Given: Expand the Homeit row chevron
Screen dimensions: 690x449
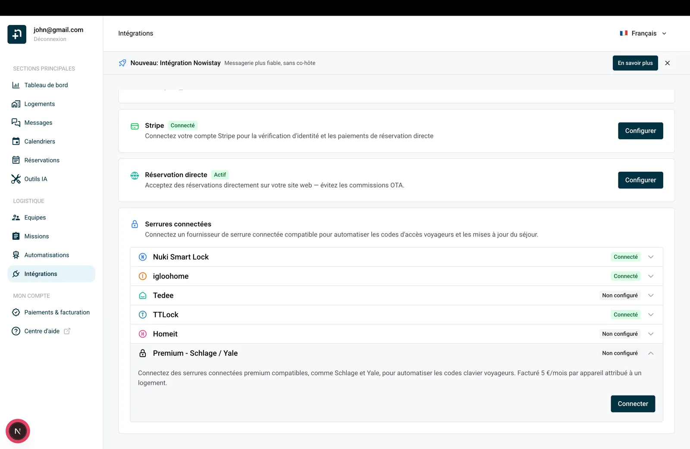Looking at the screenshot, I should pos(651,334).
